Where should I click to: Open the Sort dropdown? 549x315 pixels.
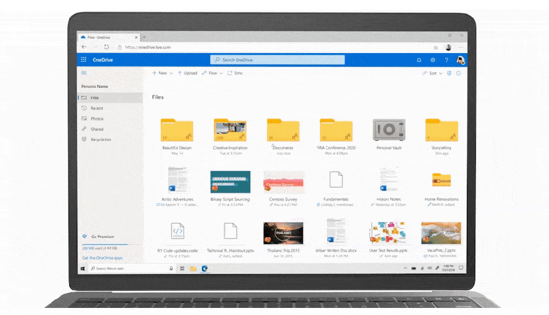click(433, 73)
